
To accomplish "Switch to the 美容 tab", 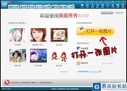I will 23,7.
